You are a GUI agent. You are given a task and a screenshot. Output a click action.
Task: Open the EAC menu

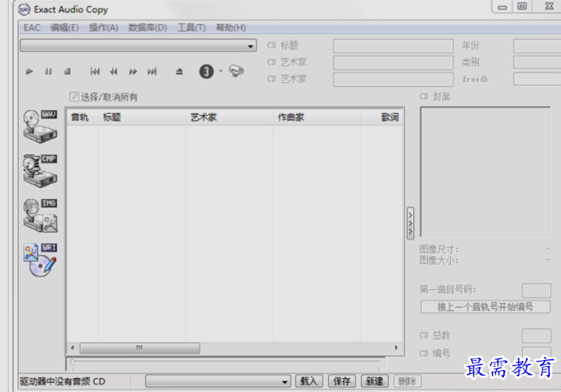(32, 27)
